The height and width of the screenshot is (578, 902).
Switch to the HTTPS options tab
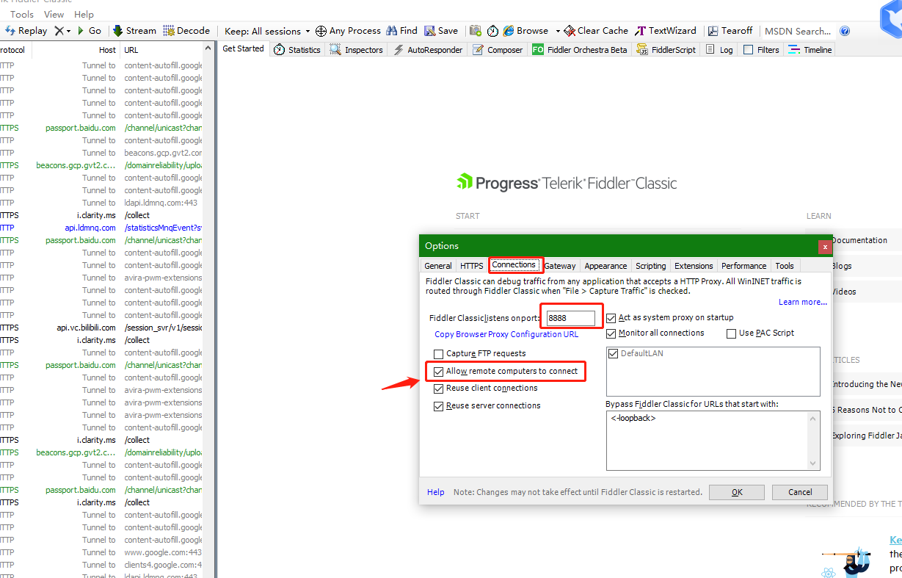[x=472, y=266]
